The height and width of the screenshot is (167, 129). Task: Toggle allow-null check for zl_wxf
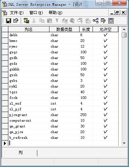pos(105,103)
